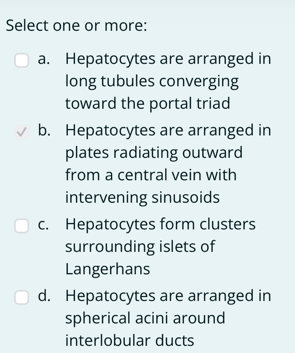
Task: Click the text of option b
Action: point(166,163)
